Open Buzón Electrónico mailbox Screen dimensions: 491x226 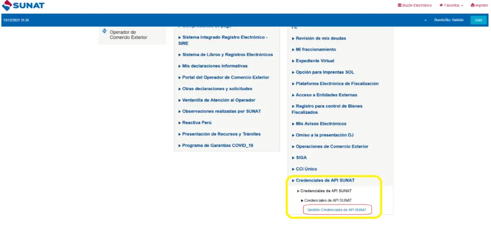[414, 6]
